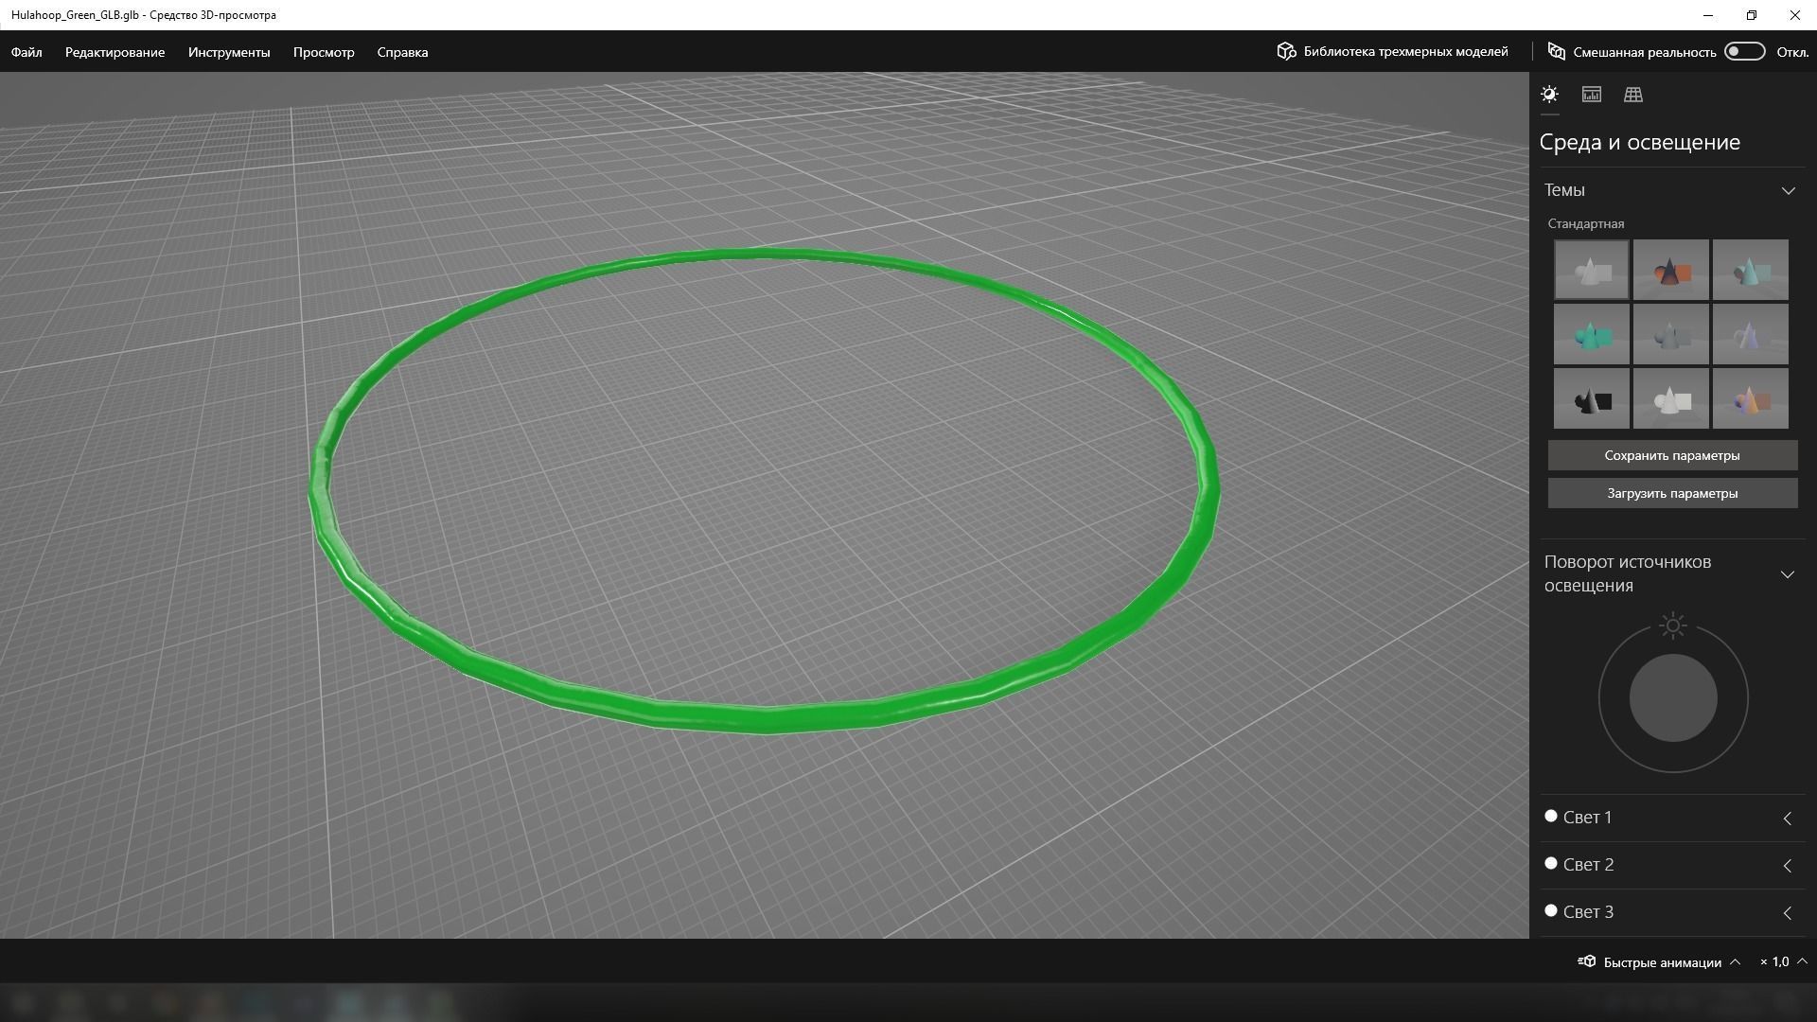Toggle the Mixed reality switch

(1744, 51)
